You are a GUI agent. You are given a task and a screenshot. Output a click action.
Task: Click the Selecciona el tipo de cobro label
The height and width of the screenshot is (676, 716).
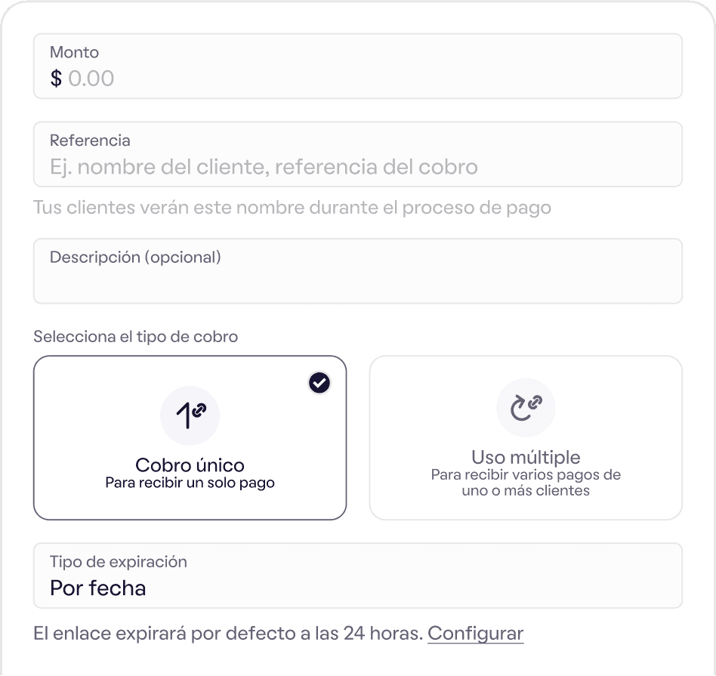(136, 337)
